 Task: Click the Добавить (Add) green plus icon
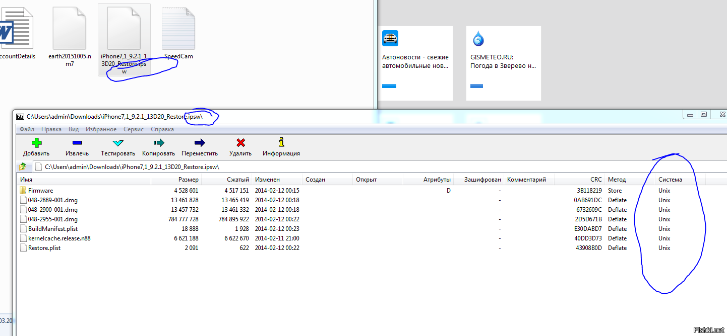pos(36,143)
